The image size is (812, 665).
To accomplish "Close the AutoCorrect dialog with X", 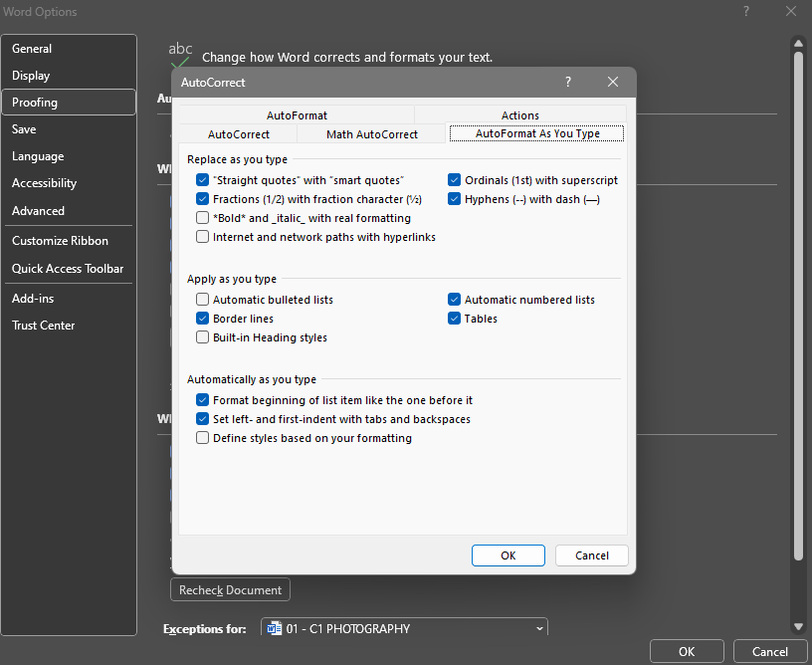I will pyautogui.click(x=613, y=82).
